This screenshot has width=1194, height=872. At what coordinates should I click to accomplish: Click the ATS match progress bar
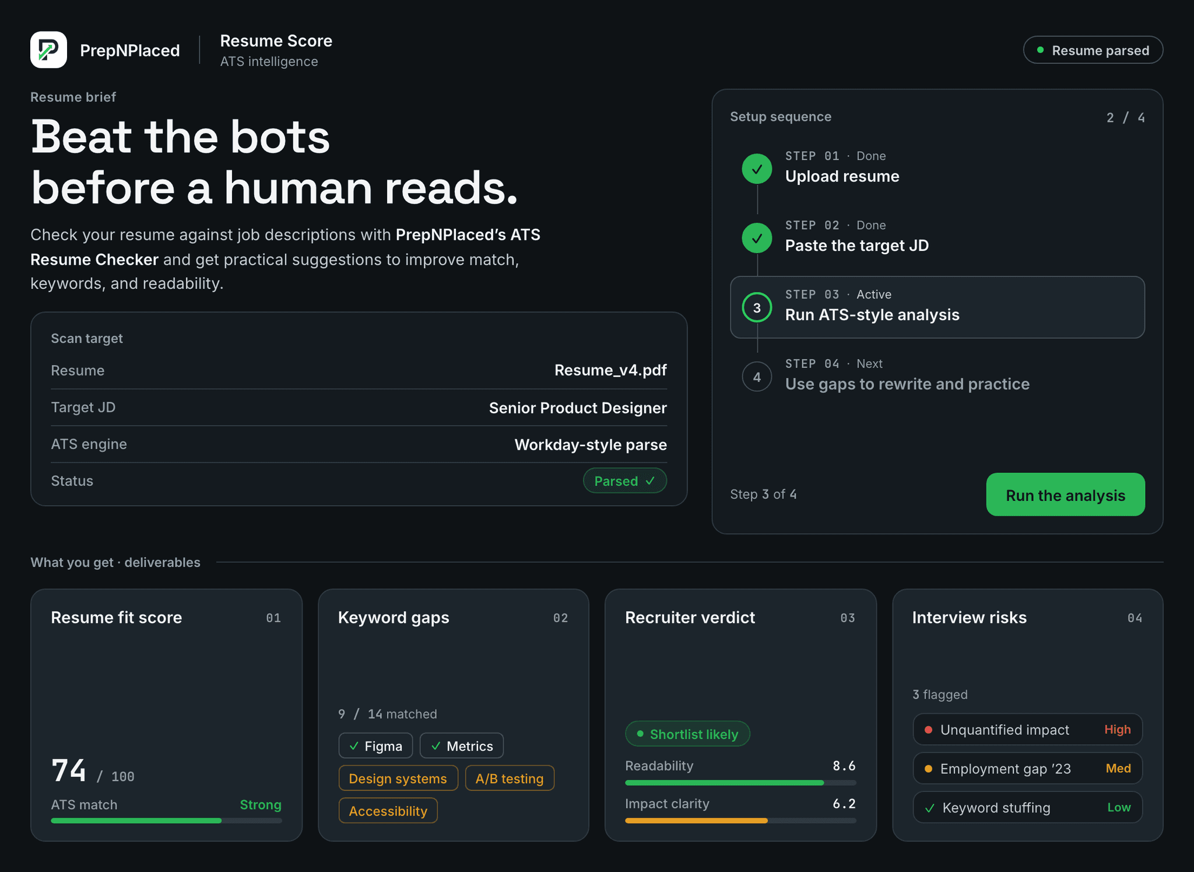tap(166, 821)
